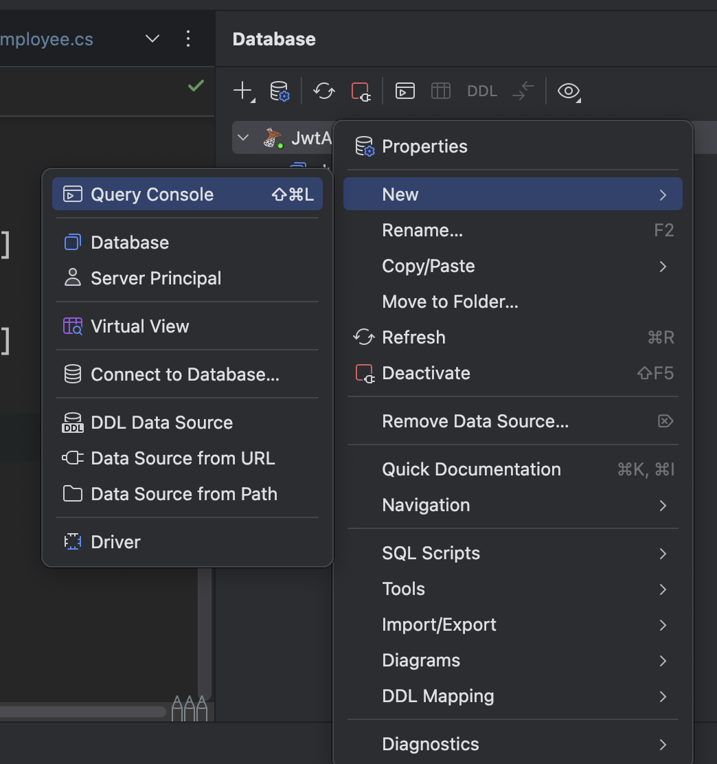This screenshot has height=764, width=717.
Task: Open the Employee.cs tab list chevron
Action: [152, 39]
